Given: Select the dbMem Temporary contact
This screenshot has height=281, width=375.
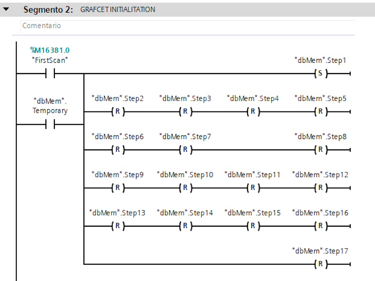Looking at the screenshot, I should [50, 125].
